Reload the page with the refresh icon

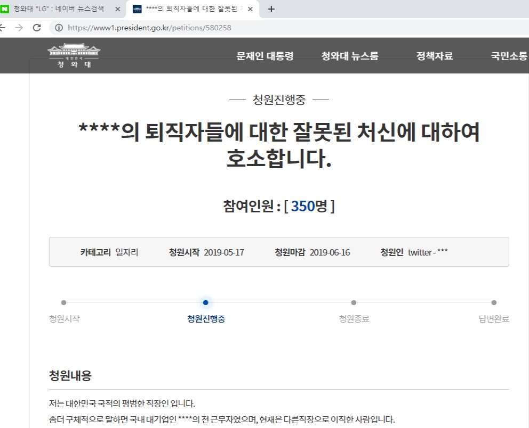(37, 28)
